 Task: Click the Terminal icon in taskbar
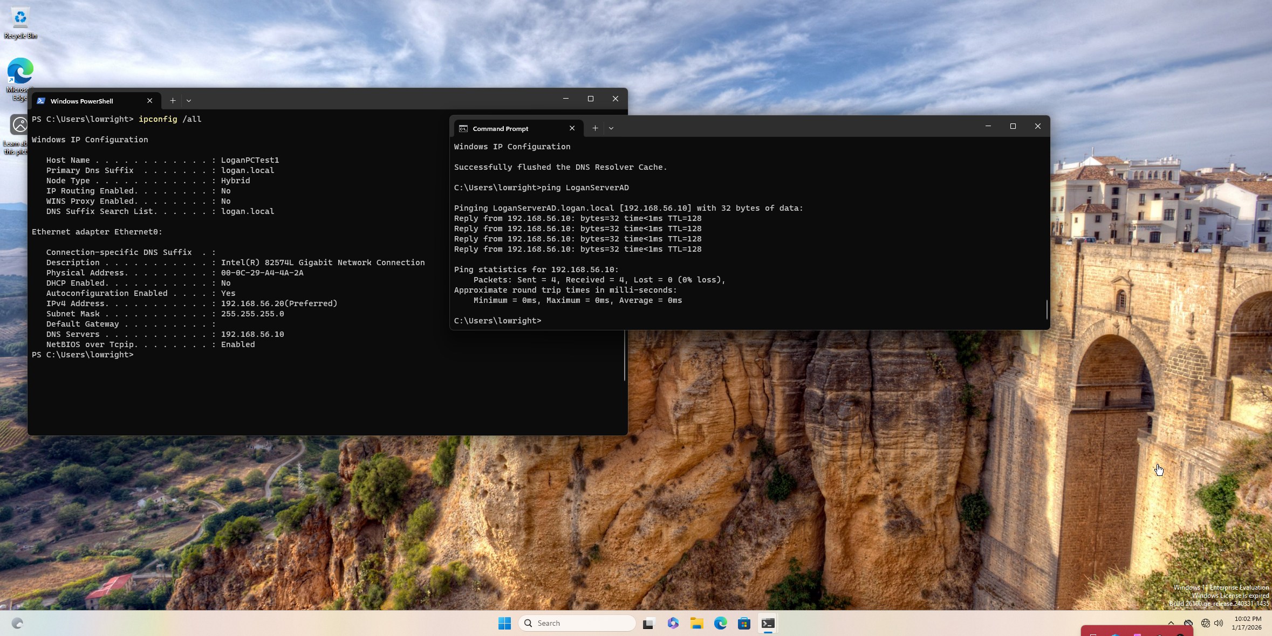pyautogui.click(x=768, y=623)
